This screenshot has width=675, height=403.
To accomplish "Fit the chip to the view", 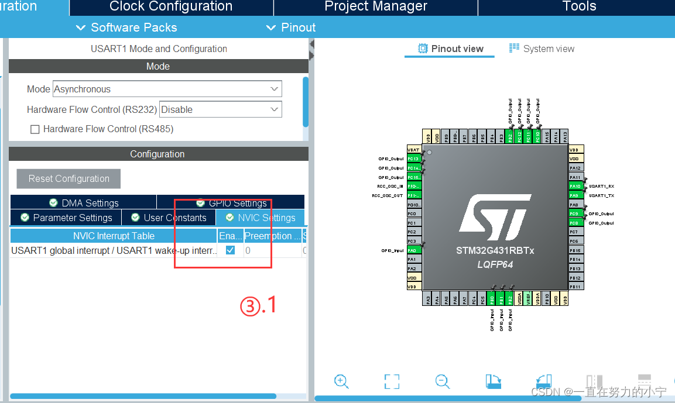I will point(392,381).
